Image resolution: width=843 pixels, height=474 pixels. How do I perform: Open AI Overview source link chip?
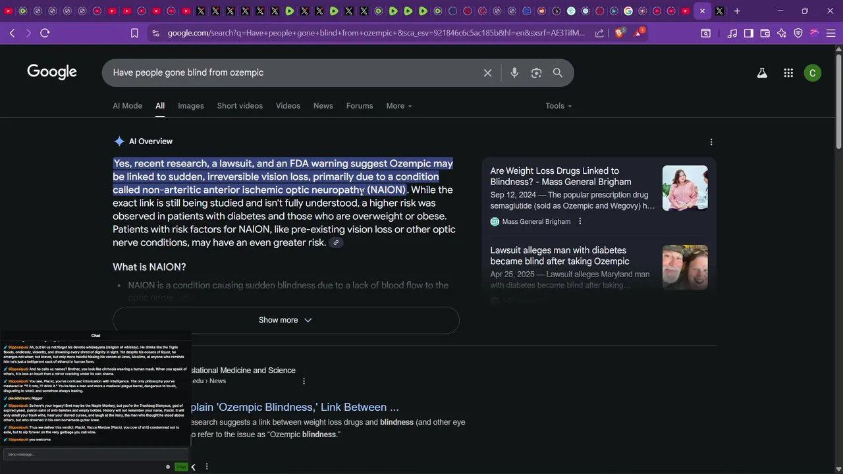click(336, 243)
